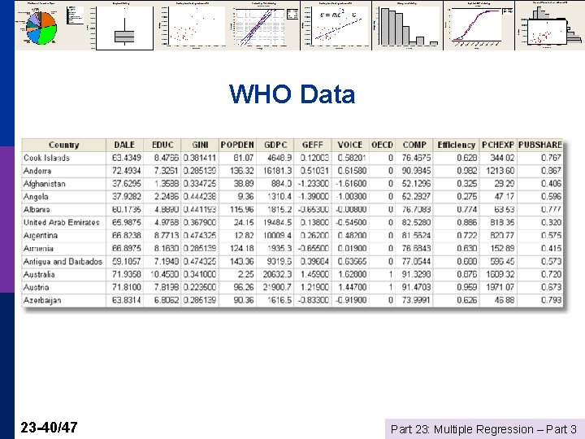The width and height of the screenshot is (585, 439).
Task: Click the Argentina country cell
Action: [64, 236]
